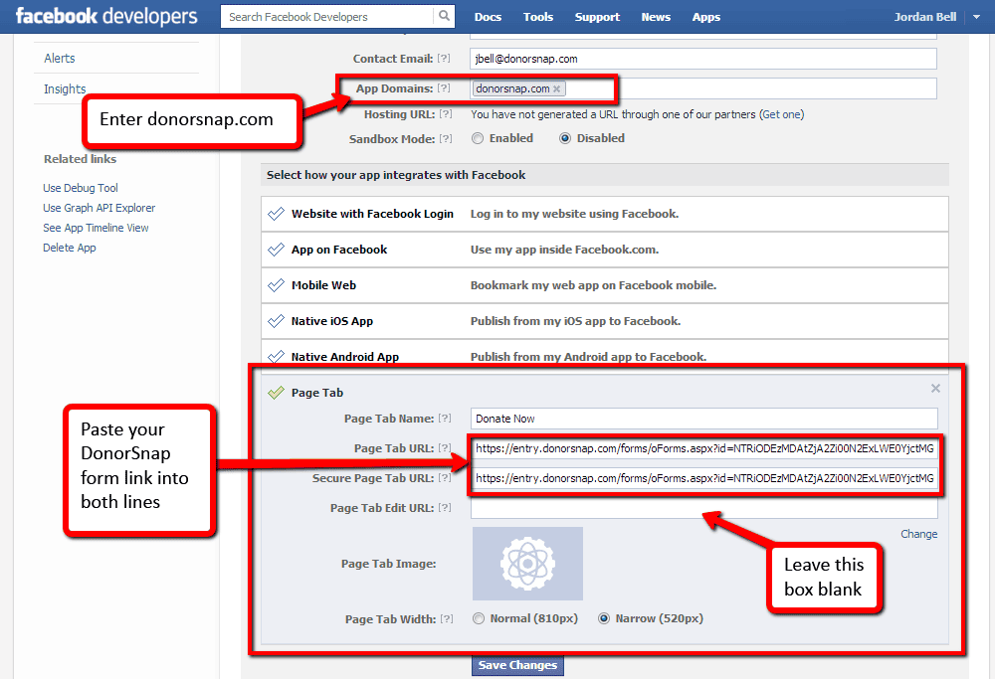Image resolution: width=995 pixels, height=679 pixels.
Task: Click the help icon beside Sandbox Mode
Action: [x=446, y=138]
